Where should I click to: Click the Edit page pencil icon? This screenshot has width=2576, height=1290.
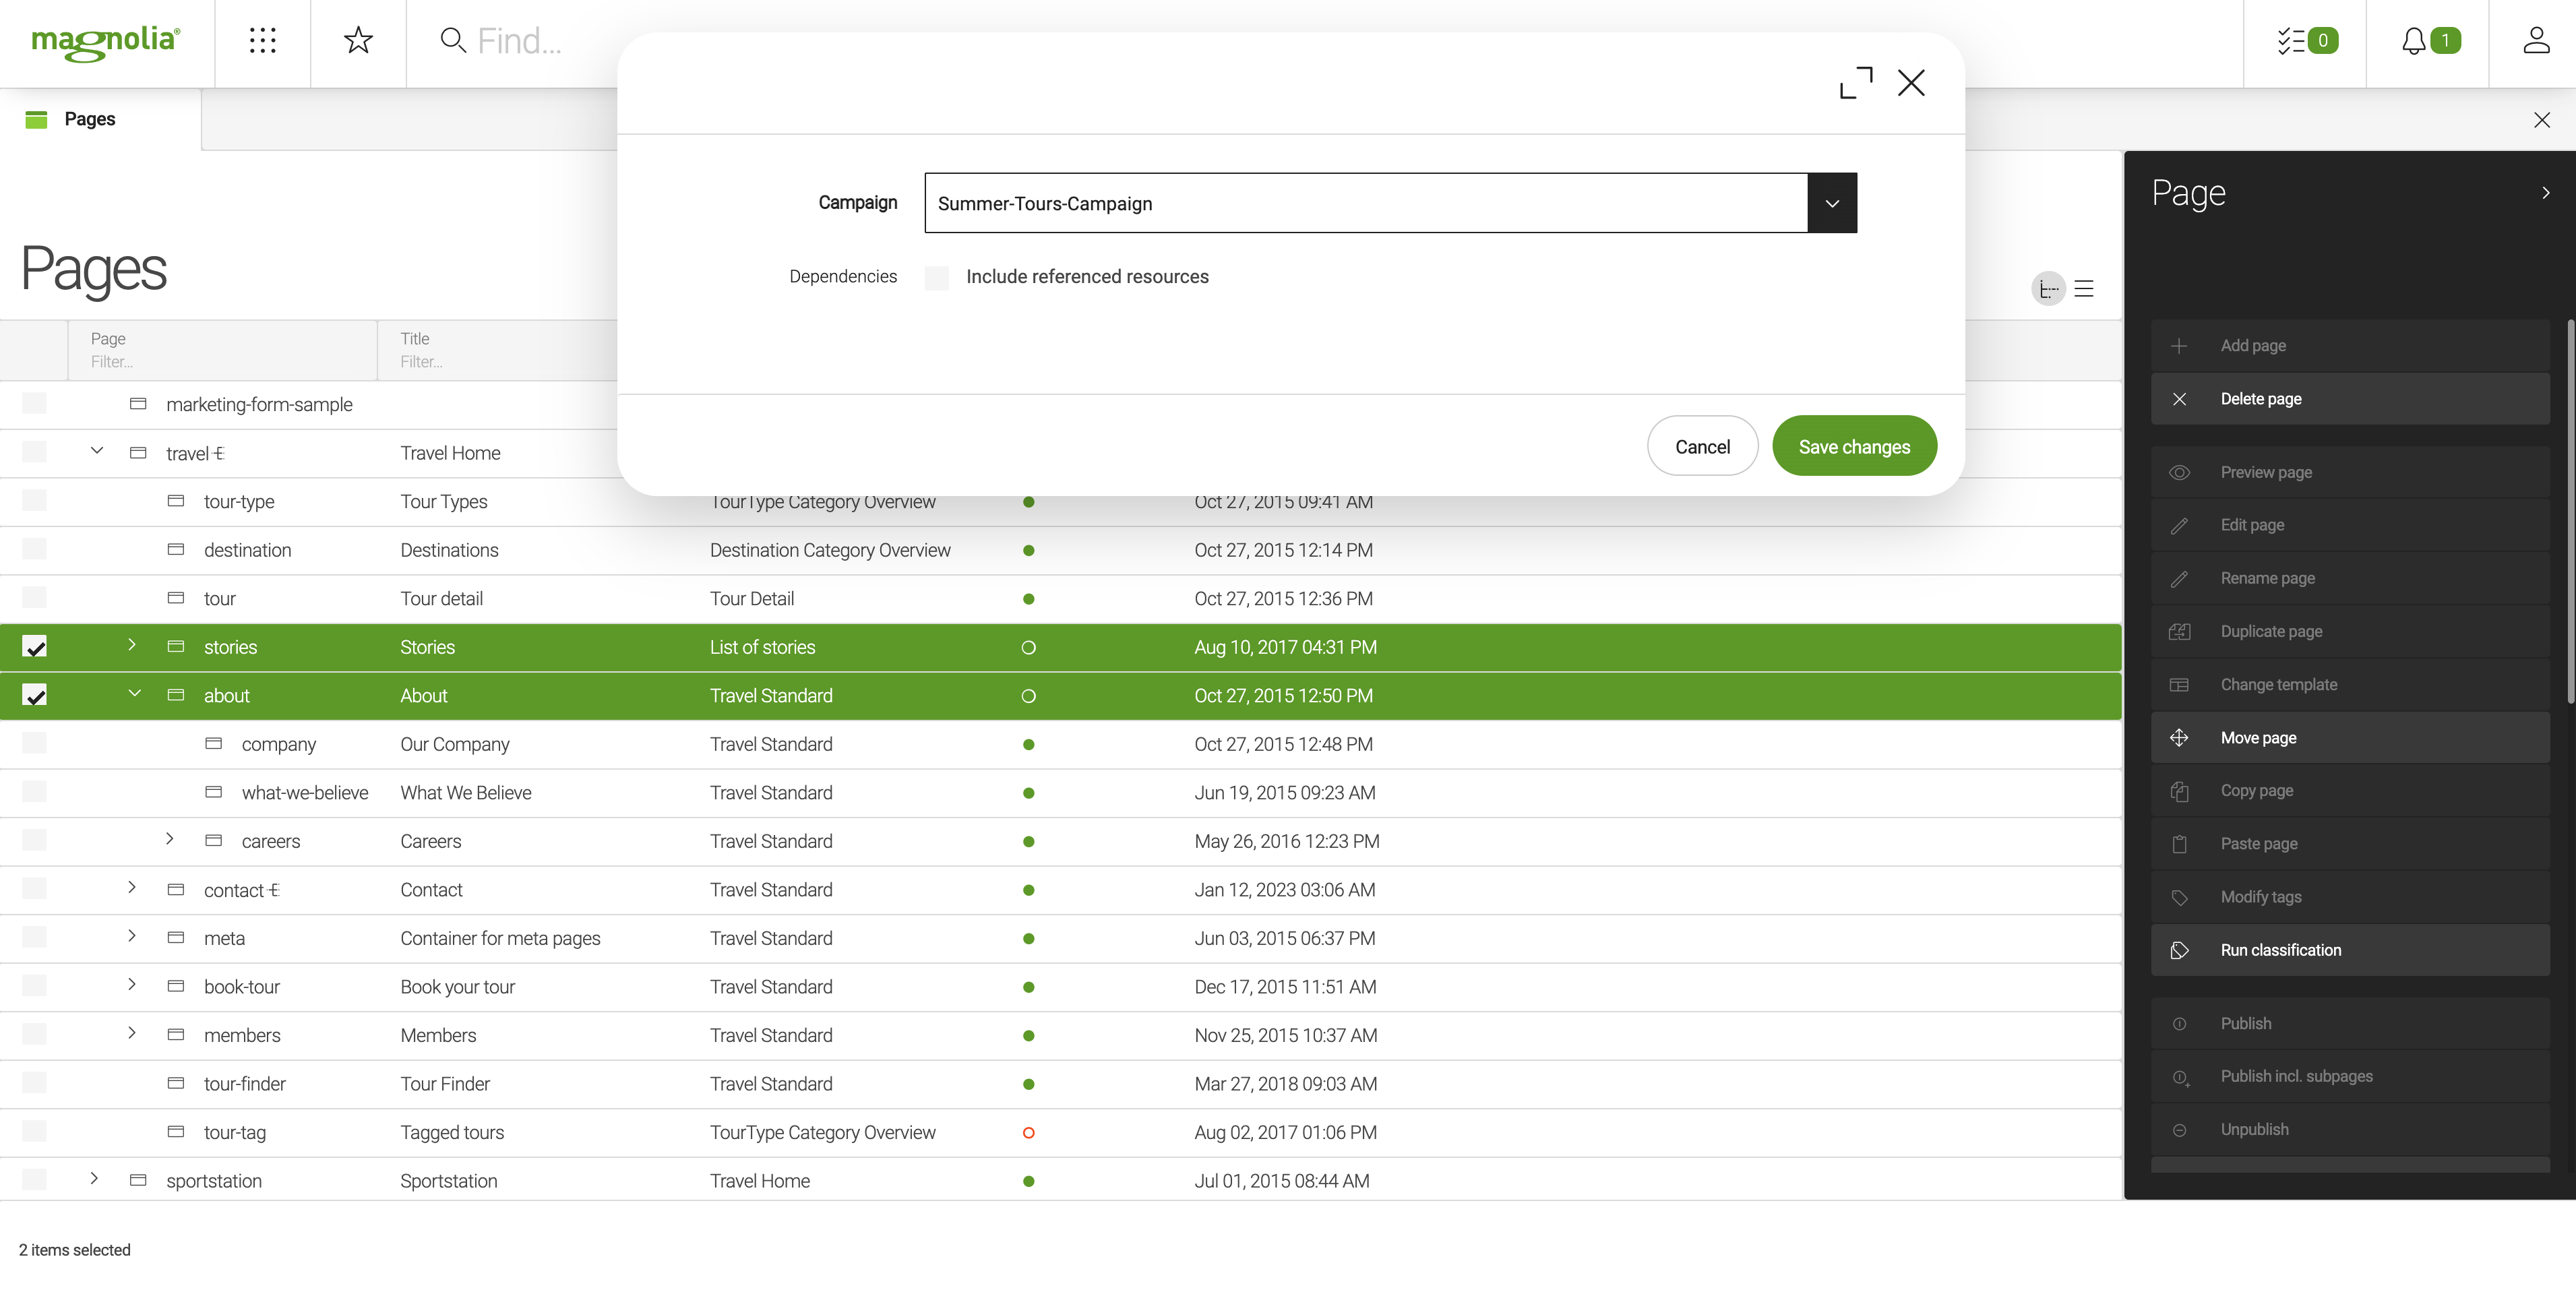tap(2179, 525)
